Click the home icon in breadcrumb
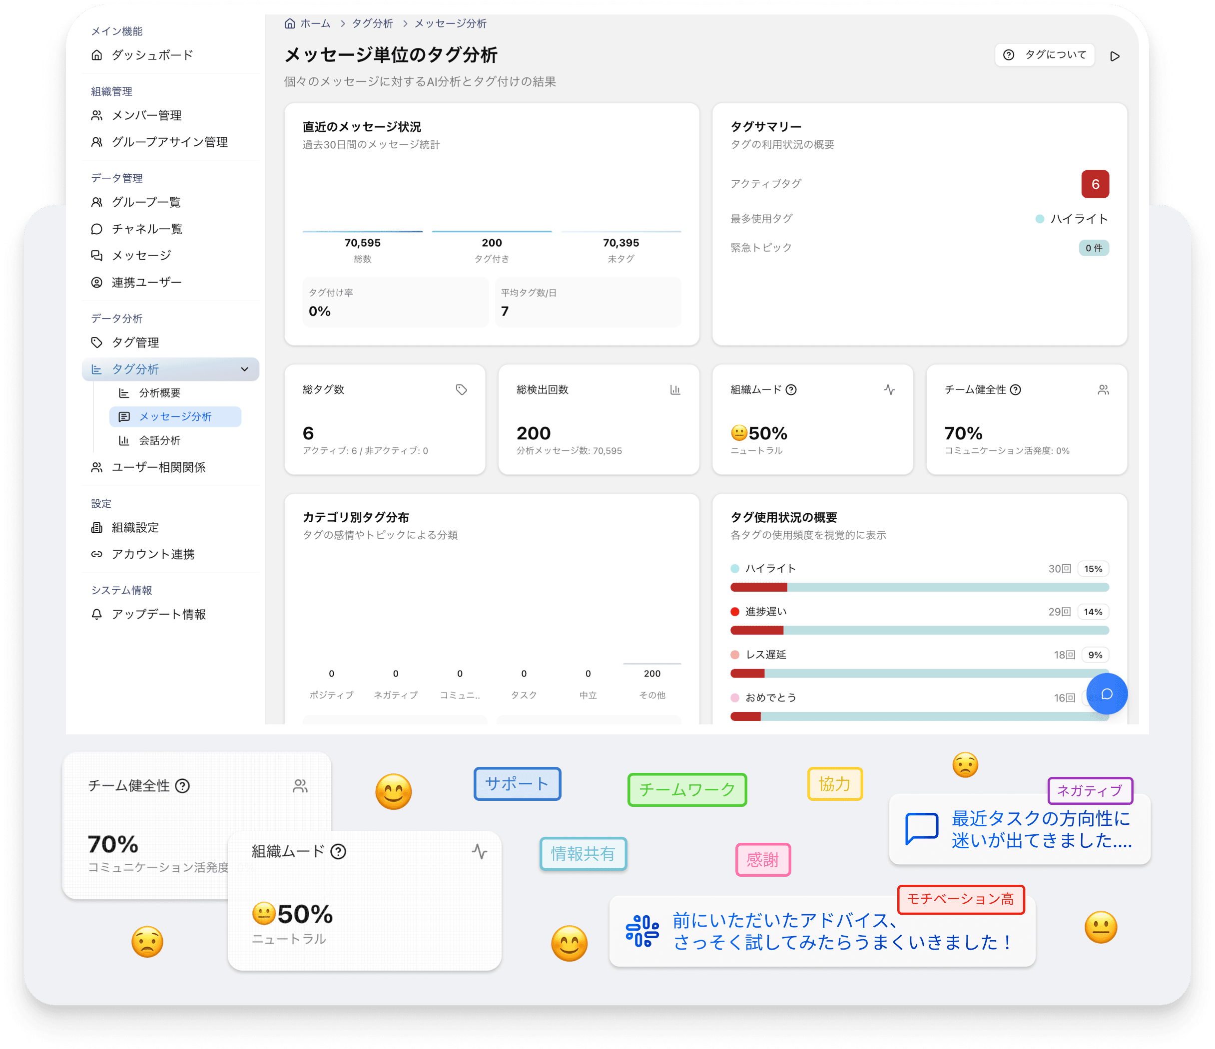The image size is (1215, 1049). click(x=290, y=23)
